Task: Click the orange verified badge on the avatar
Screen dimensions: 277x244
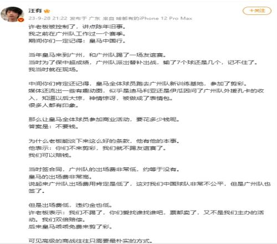Action: tap(21, 19)
